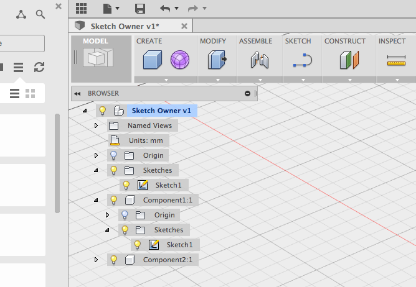This screenshot has width=416, height=287.
Task: Open the INSPECT toolbar label
Action: 392,41
